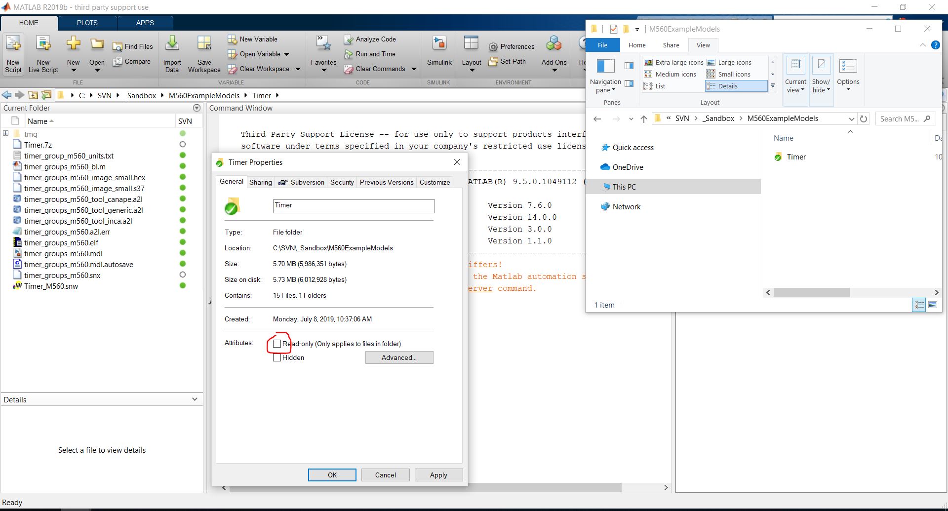
Task: Click OK in Timer Properties
Action: click(332, 475)
